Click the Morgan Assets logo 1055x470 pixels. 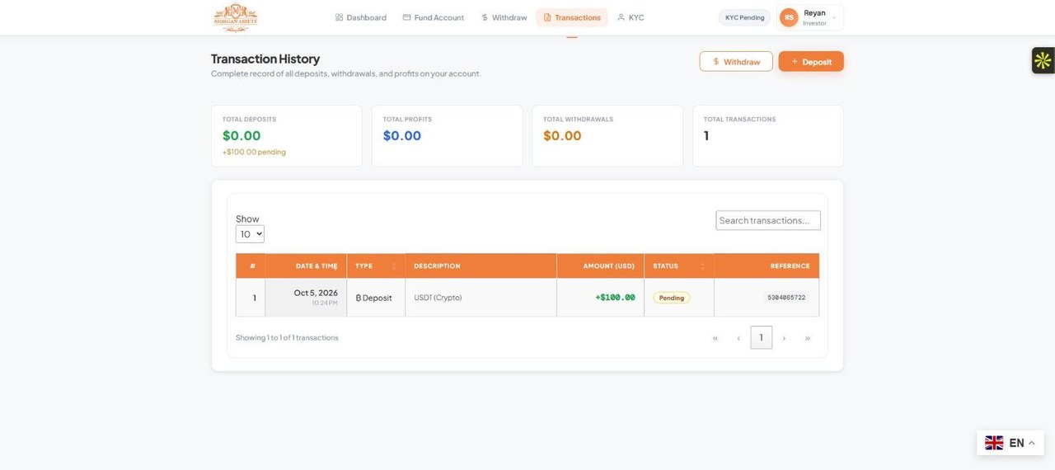(235, 17)
